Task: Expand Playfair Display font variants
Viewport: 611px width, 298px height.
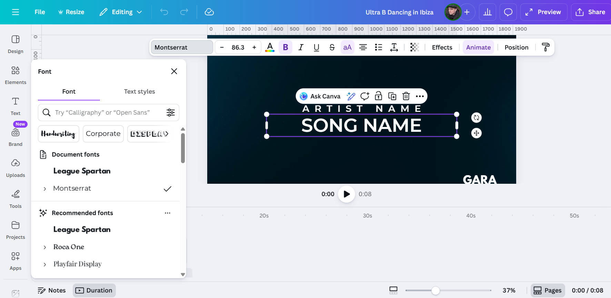Action: (x=45, y=264)
